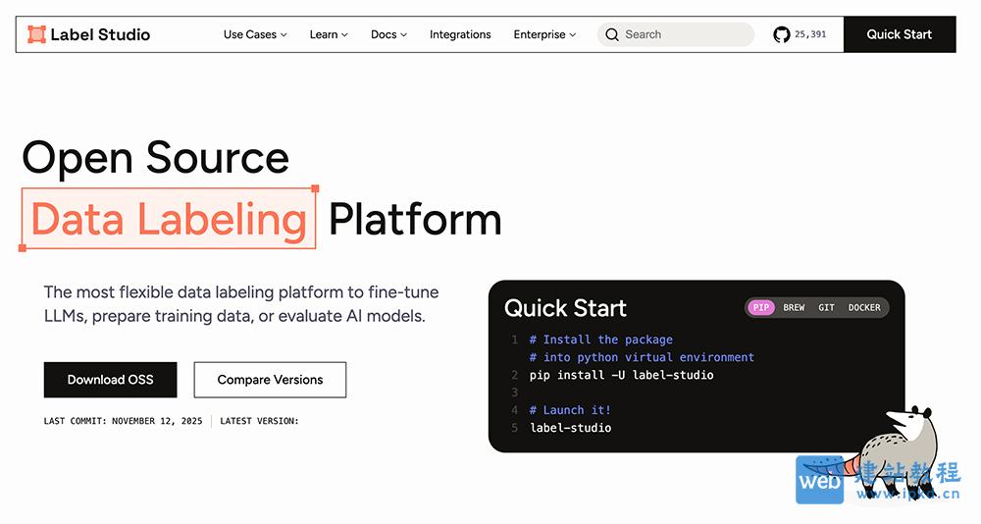The image size is (981, 524).
Task: Open the GitHub repository icon
Action: (x=781, y=34)
